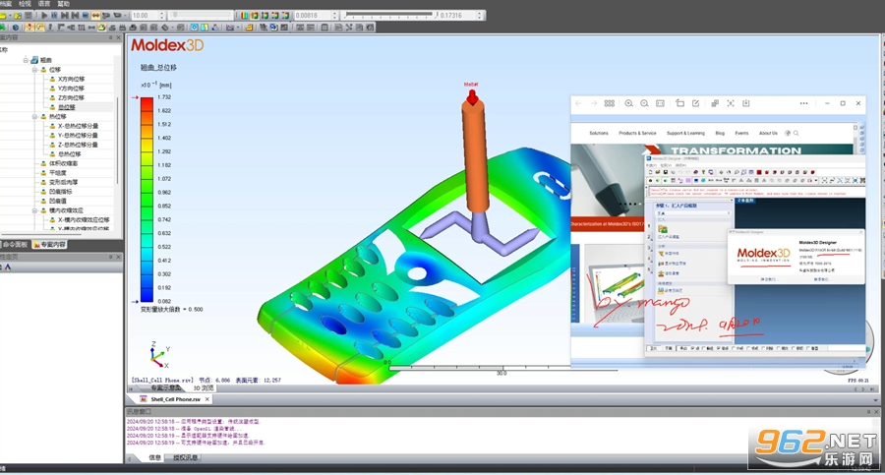Viewport: 885px width, 475px height.
Task: Click the back arrow in the image viewer window
Action: point(578,103)
